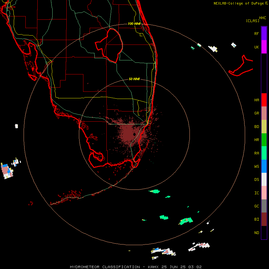Click the HA red legend swatch

coord(264,100)
